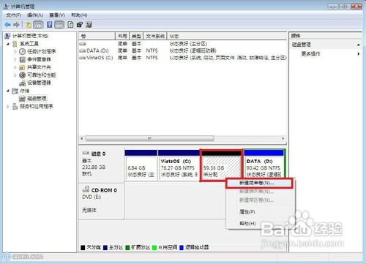The width and height of the screenshot is (366, 264).
Task: Expand the 事件查看器 node arrow
Action: (x=15, y=59)
